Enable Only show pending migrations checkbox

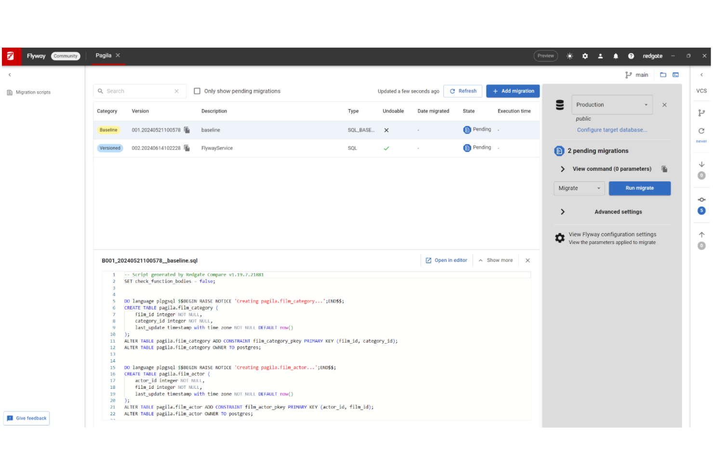197,90
